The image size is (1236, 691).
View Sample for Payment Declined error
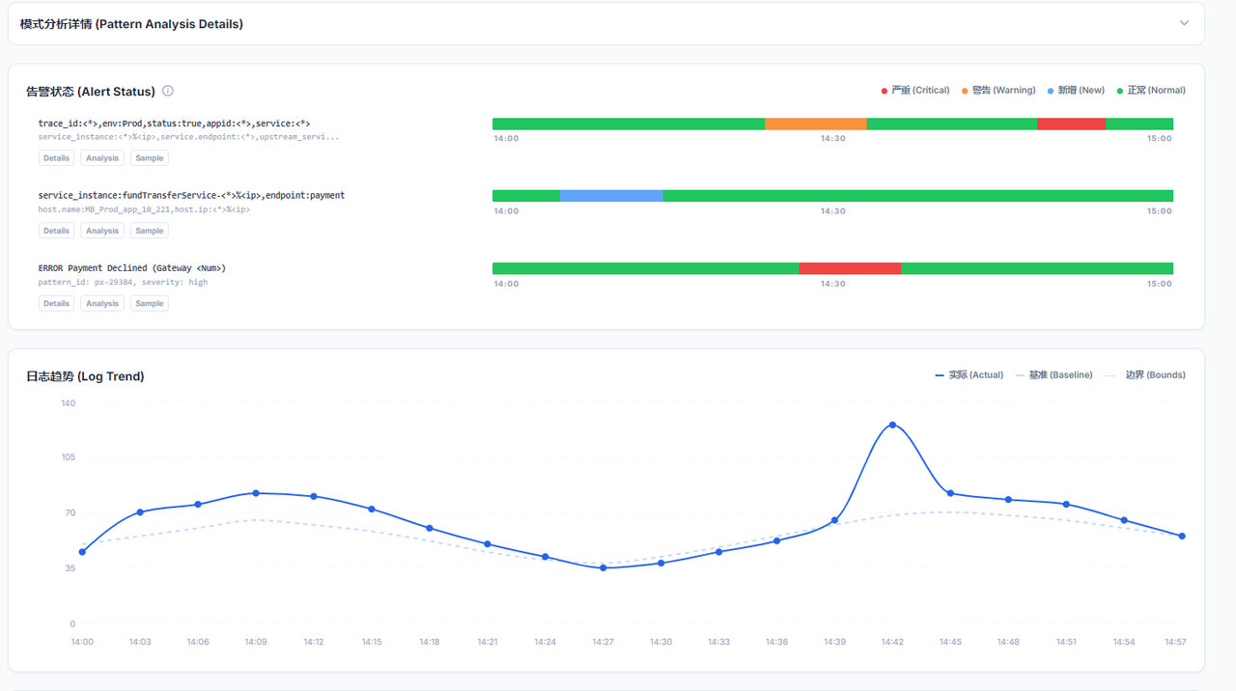(149, 303)
